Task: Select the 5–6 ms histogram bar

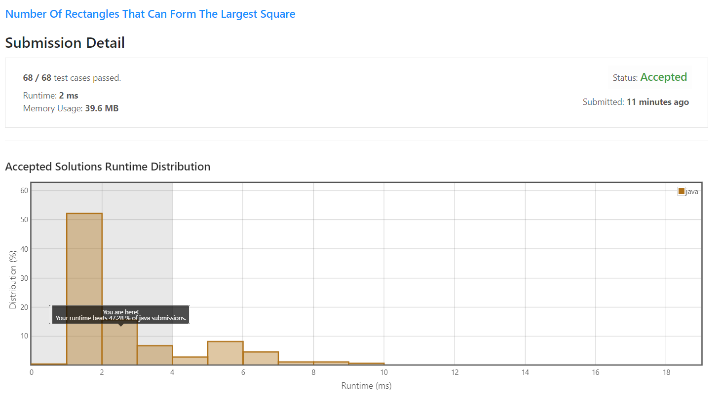Action: (226, 353)
